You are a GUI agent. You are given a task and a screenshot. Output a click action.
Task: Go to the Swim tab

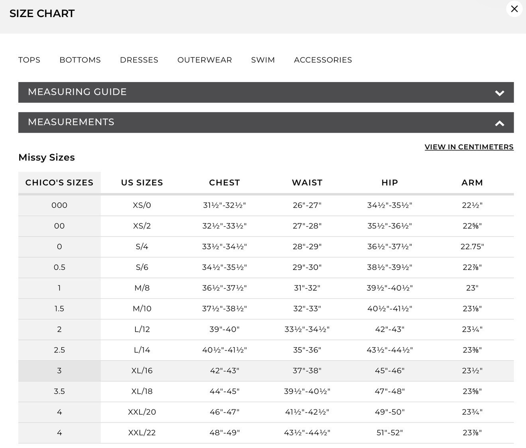point(263,60)
